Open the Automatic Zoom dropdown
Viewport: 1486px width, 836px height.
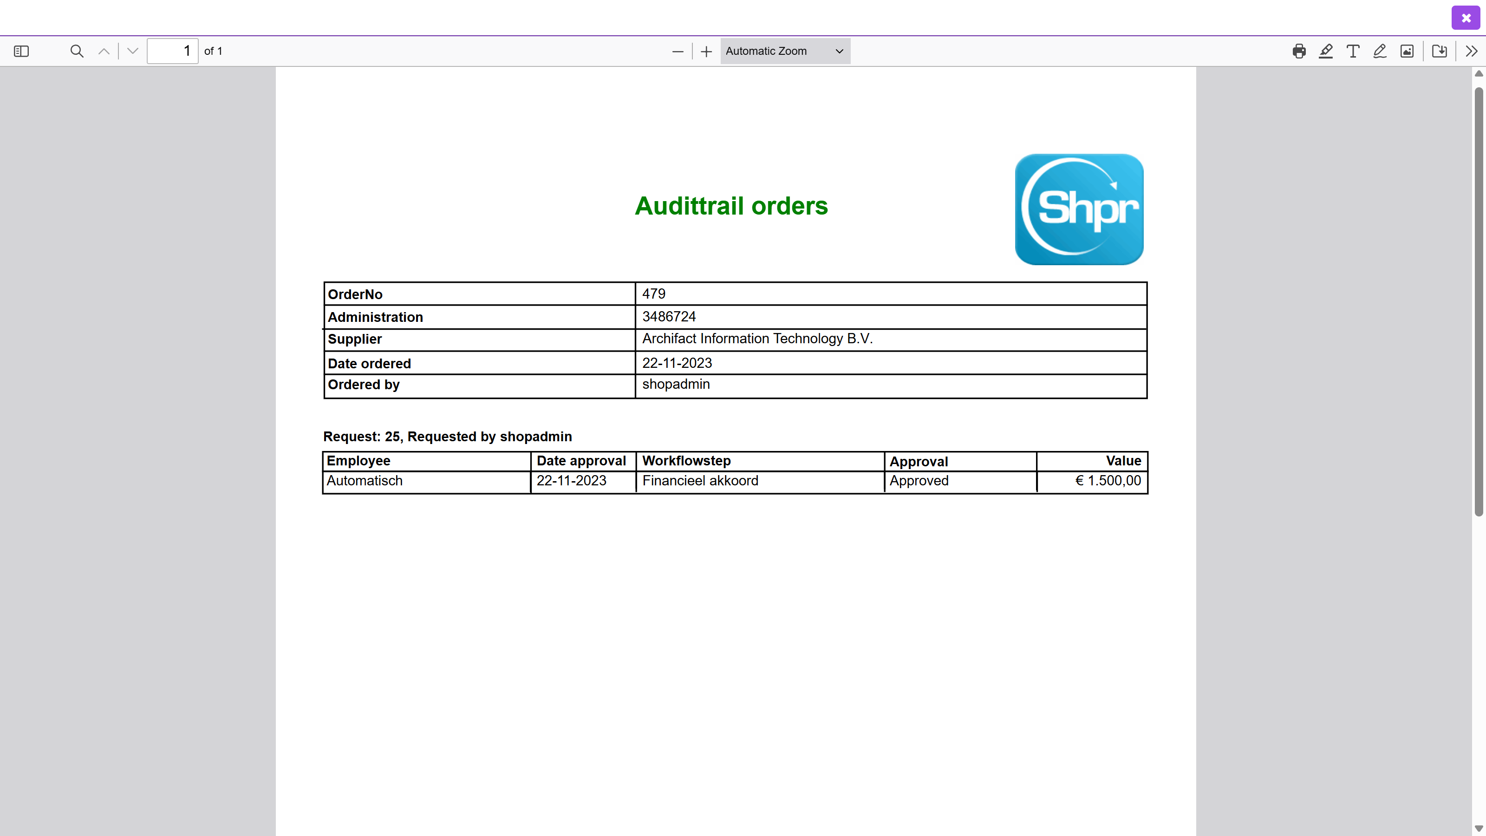pos(785,52)
